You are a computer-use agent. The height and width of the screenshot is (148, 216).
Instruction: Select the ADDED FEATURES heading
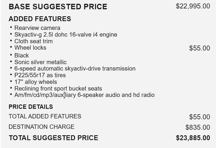click(x=40, y=19)
